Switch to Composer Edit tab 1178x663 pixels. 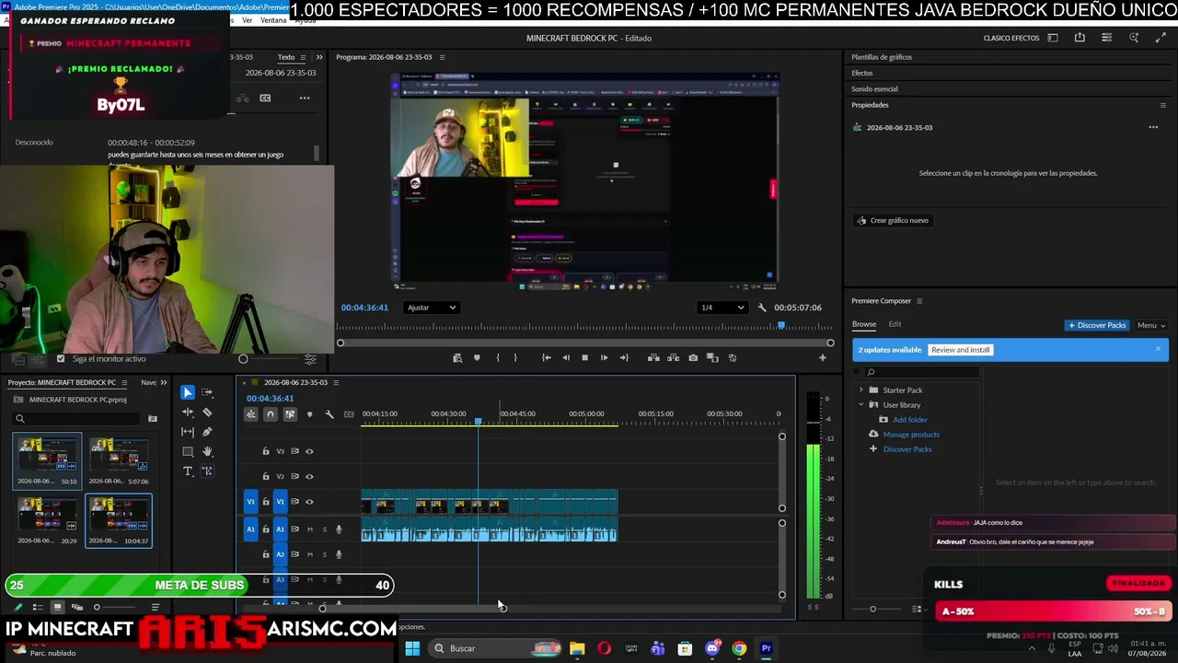click(x=895, y=324)
